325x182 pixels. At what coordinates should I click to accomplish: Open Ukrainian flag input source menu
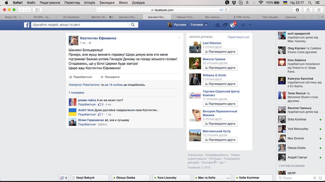tap(285, 3)
